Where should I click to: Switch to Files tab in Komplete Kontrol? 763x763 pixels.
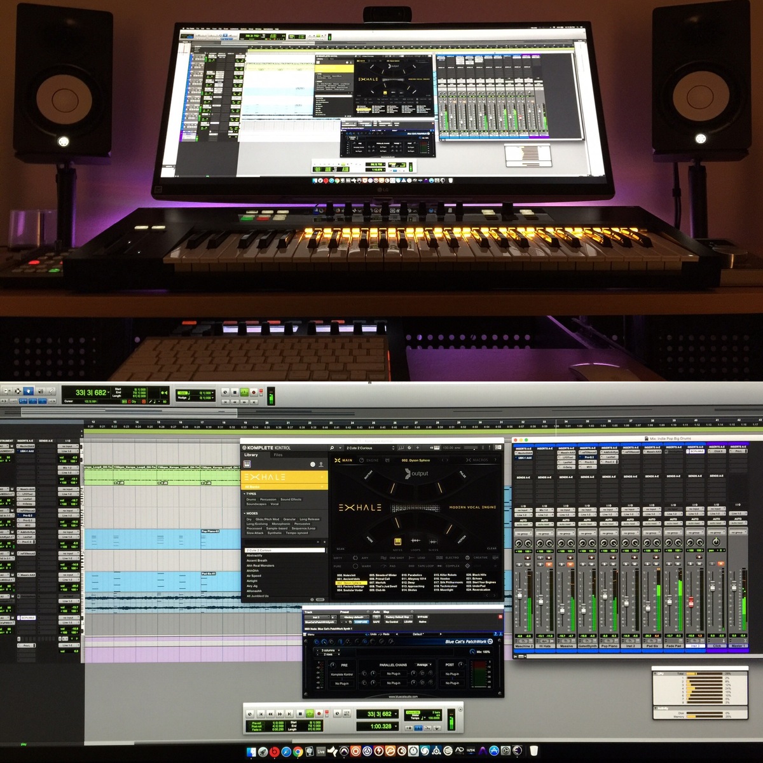pos(278,455)
